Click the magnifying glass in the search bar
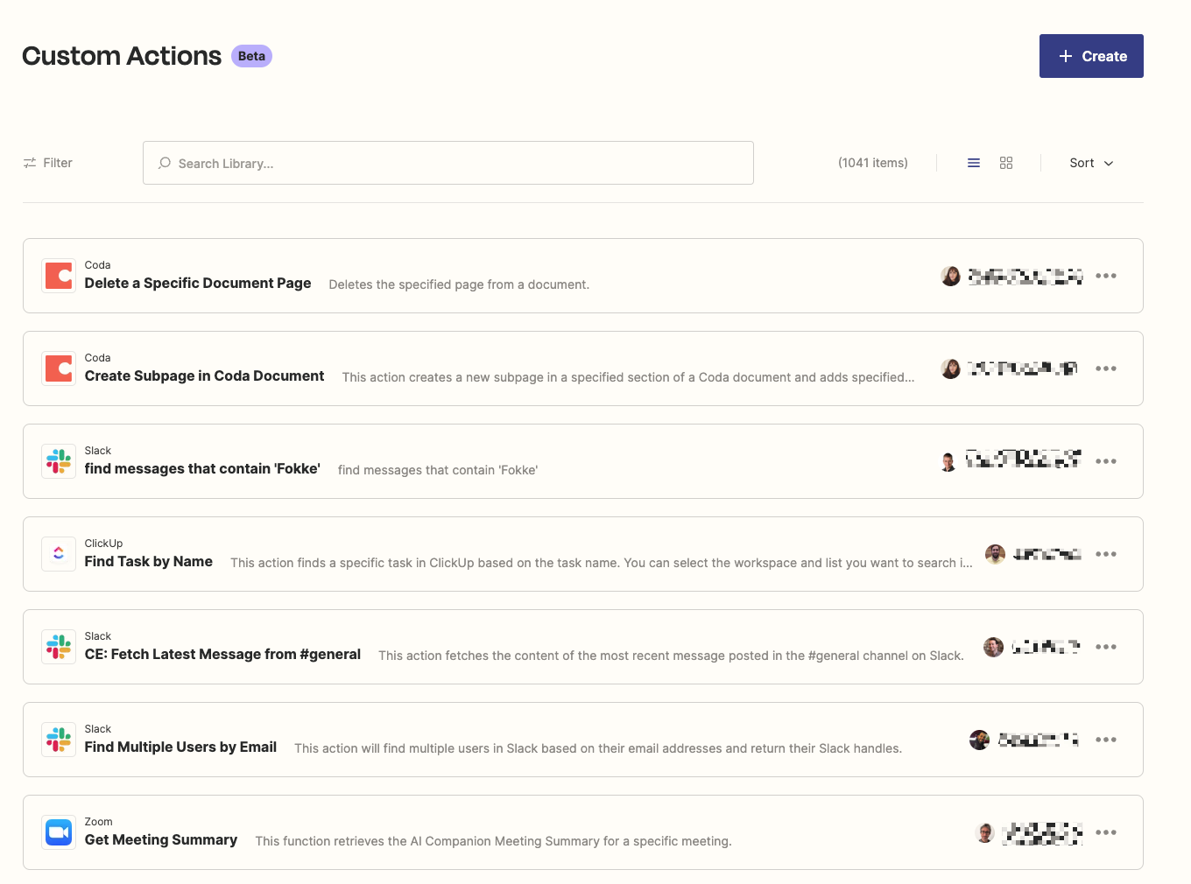The image size is (1191, 884). (x=165, y=163)
